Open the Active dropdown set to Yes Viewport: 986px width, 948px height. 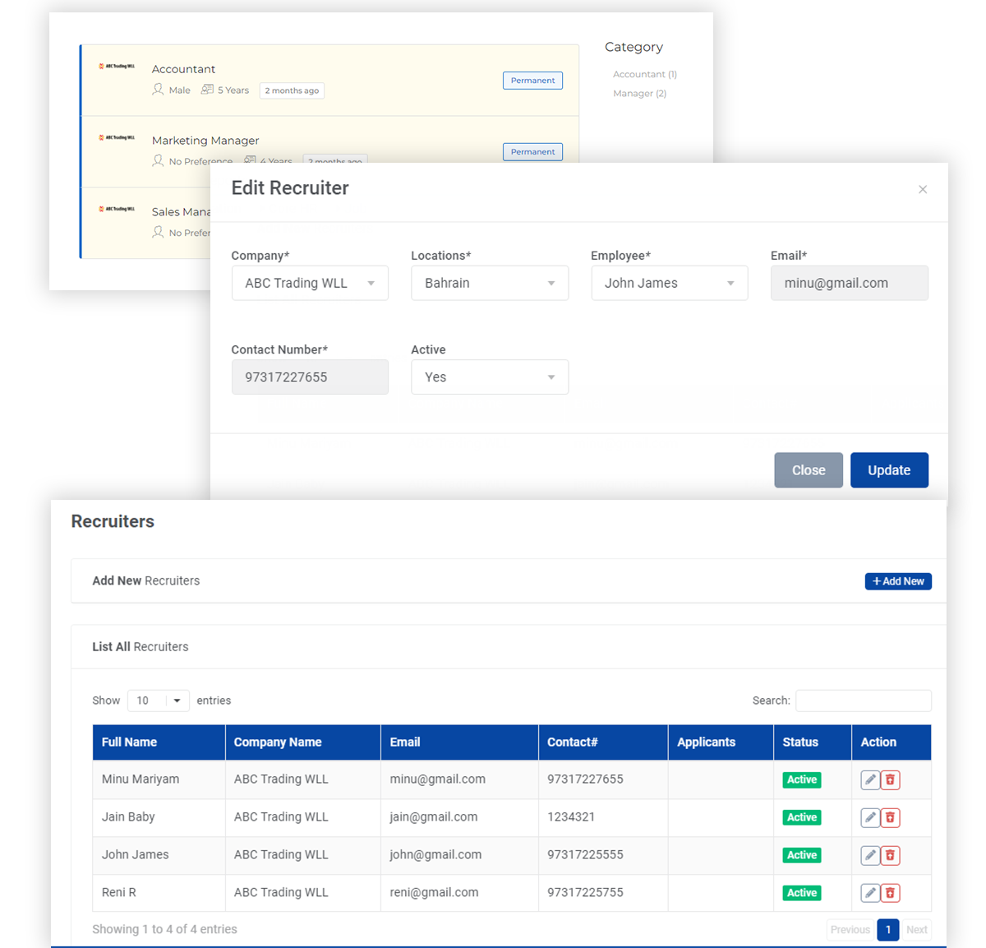[490, 377]
